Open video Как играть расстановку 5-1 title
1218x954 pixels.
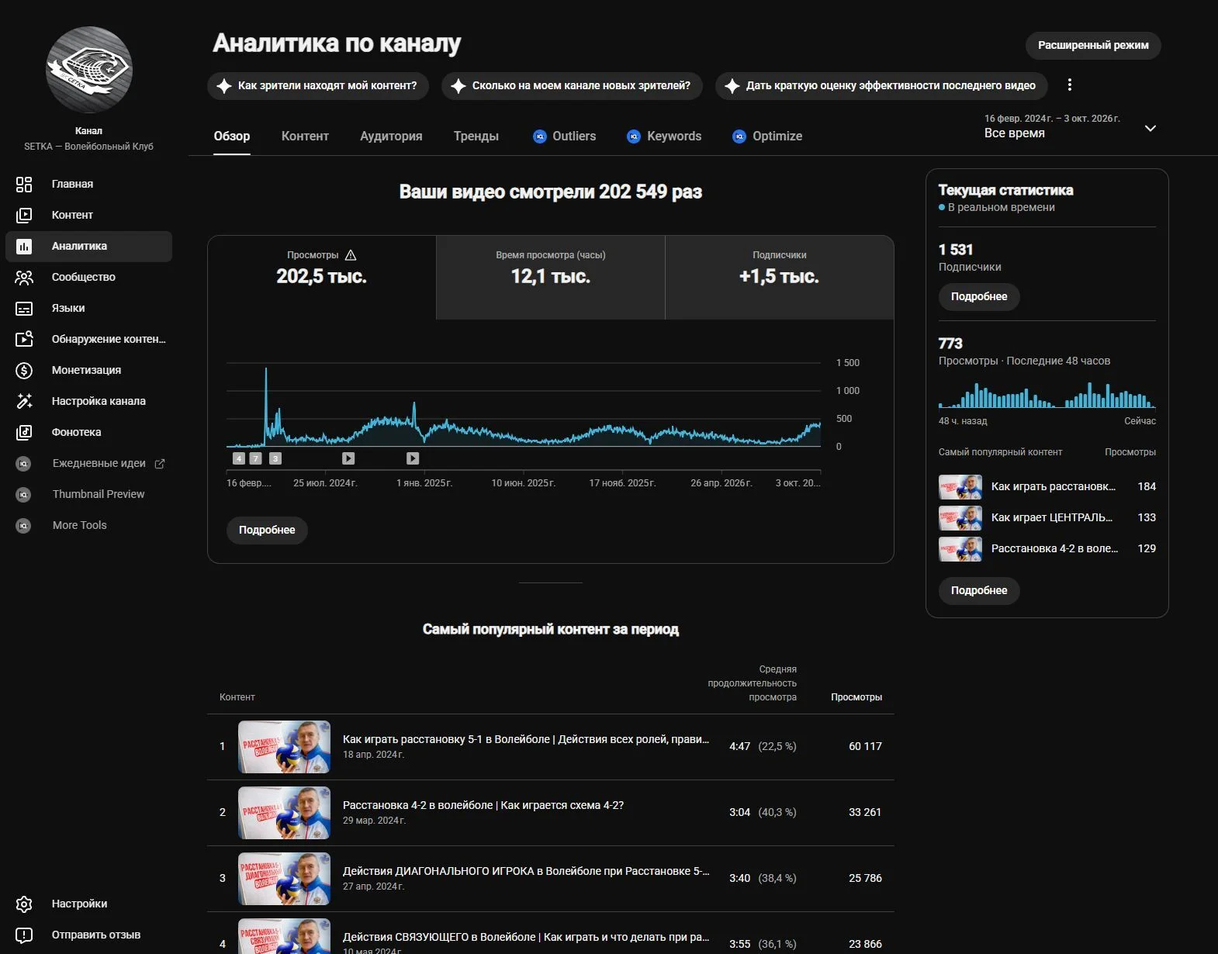tap(525, 739)
